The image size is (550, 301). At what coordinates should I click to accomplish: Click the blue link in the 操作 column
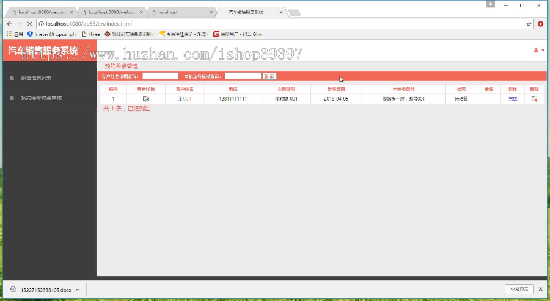(x=513, y=99)
